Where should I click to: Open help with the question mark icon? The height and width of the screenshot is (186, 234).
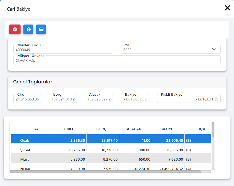click(x=28, y=29)
